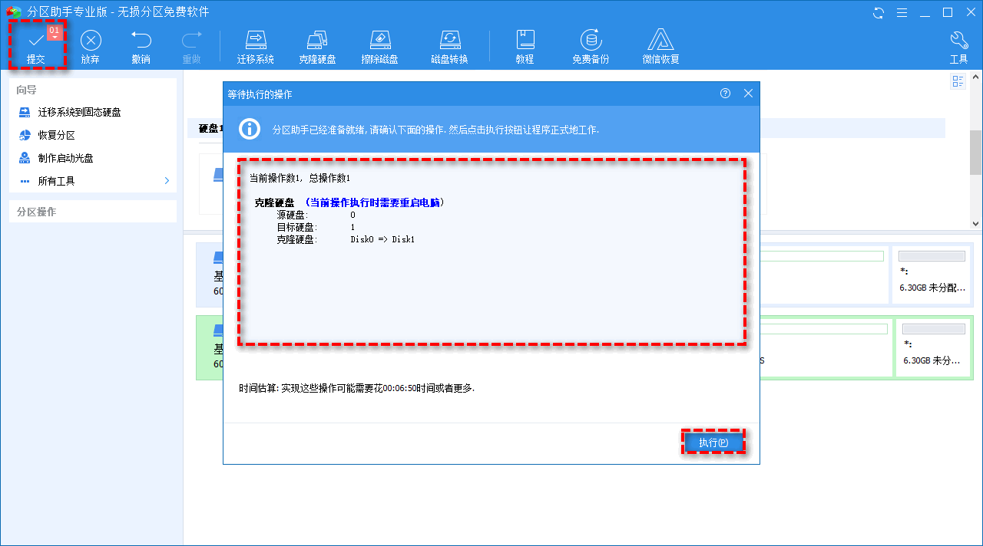This screenshot has width=983, height=546.
Task: Click the 提交 (Submit) toolbar icon
Action: [36, 44]
